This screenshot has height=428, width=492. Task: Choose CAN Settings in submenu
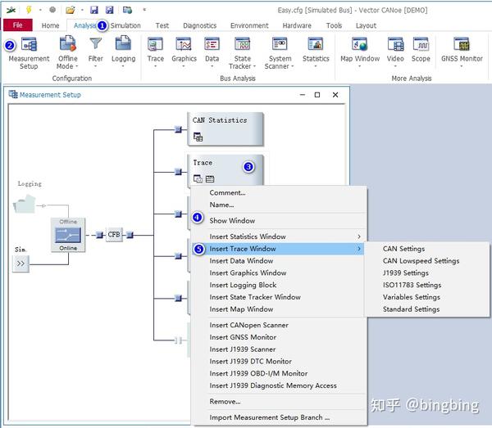point(403,249)
